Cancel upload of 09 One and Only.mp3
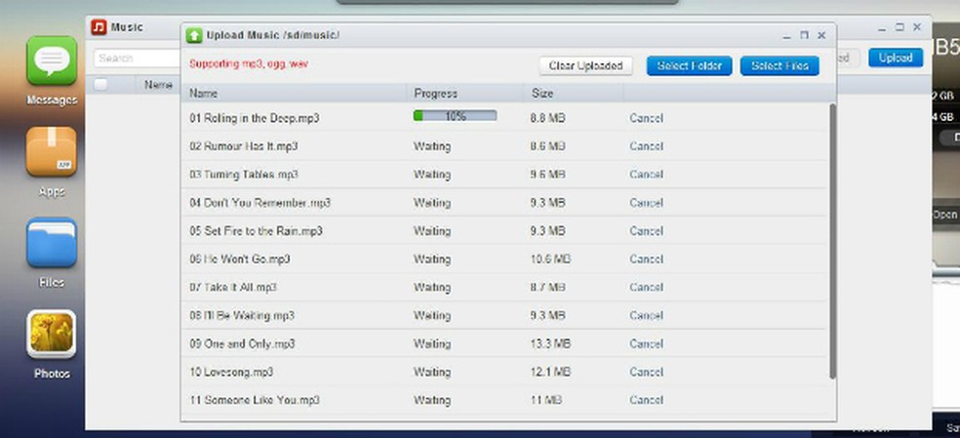 click(646, 343)
